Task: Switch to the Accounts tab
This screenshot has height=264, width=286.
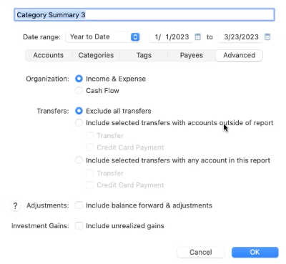Action: coord(49,55)
